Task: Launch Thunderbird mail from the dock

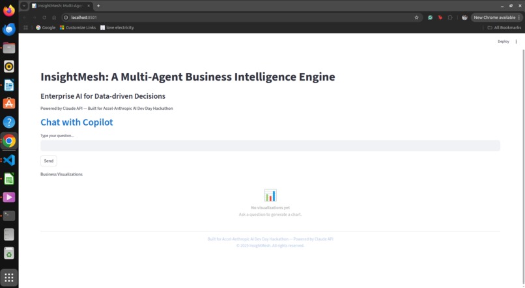Action: 9,29
